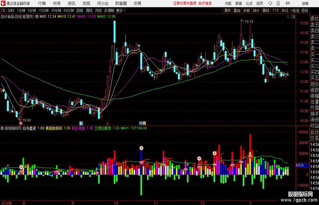The height and width of the screenshot is (205, 319).
Task: Click the 多股 toolbar button
Action: point(246,10)
